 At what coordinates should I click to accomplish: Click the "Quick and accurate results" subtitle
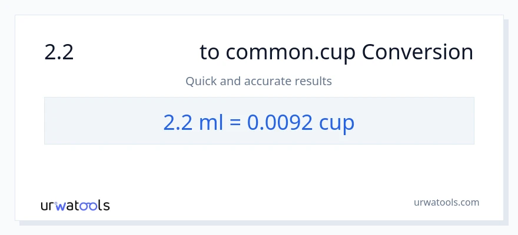coord(258,81)
